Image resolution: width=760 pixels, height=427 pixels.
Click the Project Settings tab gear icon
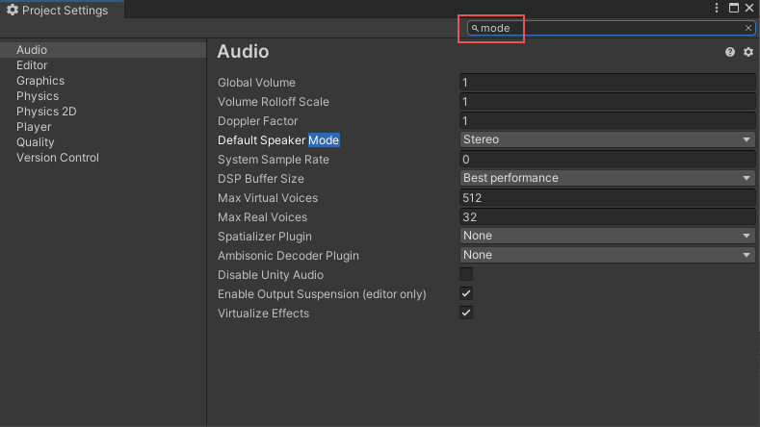click(x=13, y=10)
